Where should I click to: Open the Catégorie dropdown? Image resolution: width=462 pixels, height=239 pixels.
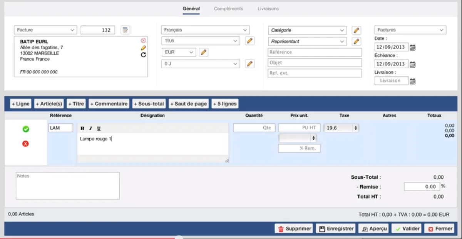(307, 30)
